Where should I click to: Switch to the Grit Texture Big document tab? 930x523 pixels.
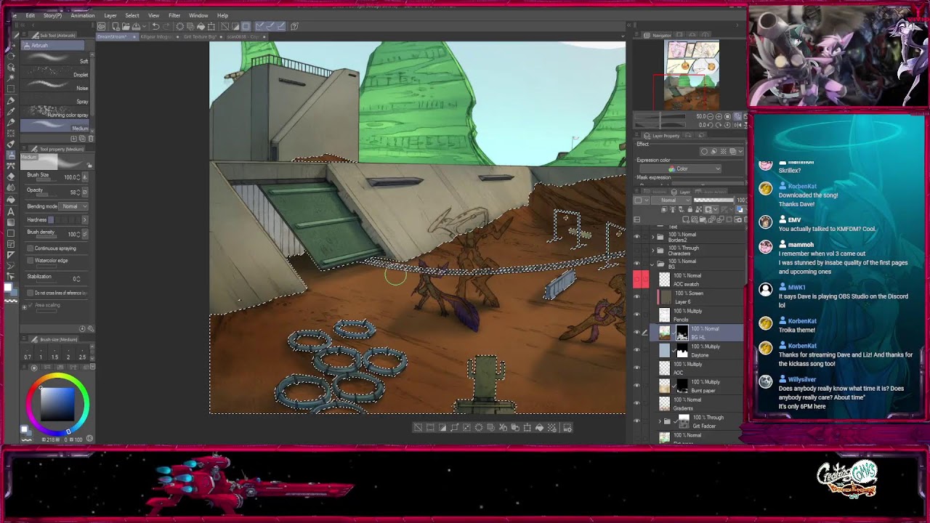201,36
